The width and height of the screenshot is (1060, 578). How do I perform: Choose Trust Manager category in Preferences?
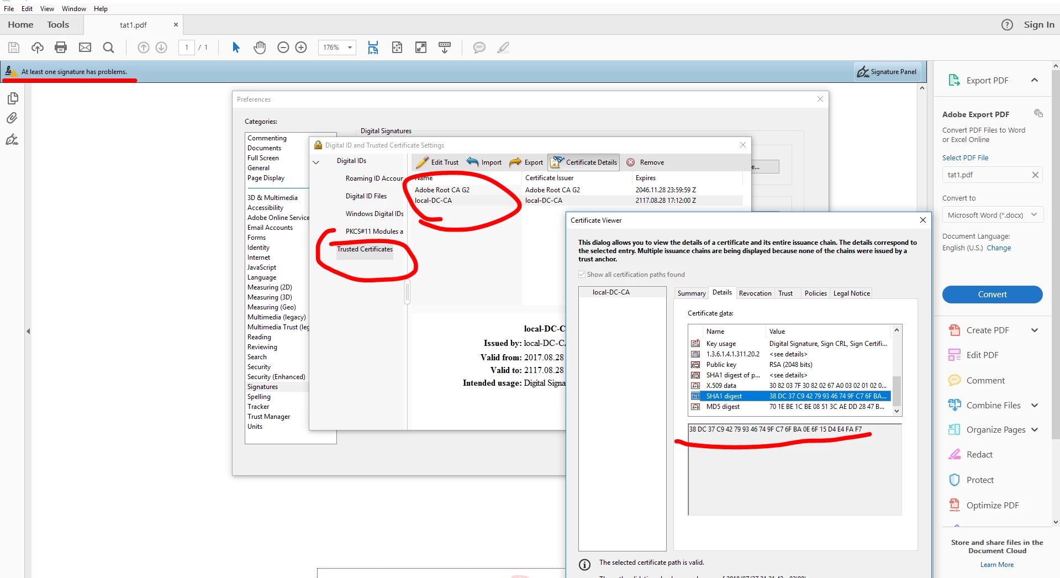coord(269,417)
